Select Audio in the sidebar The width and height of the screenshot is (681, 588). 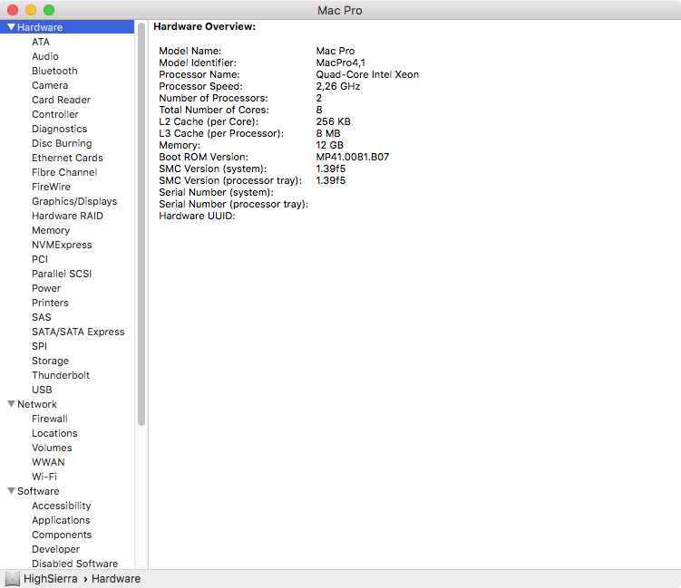pyautogui.click(x=45, y=56)
